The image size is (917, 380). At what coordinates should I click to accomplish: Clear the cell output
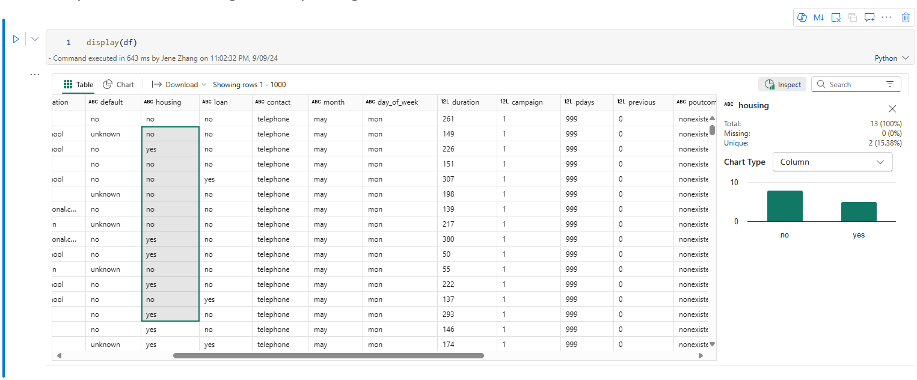836,17
